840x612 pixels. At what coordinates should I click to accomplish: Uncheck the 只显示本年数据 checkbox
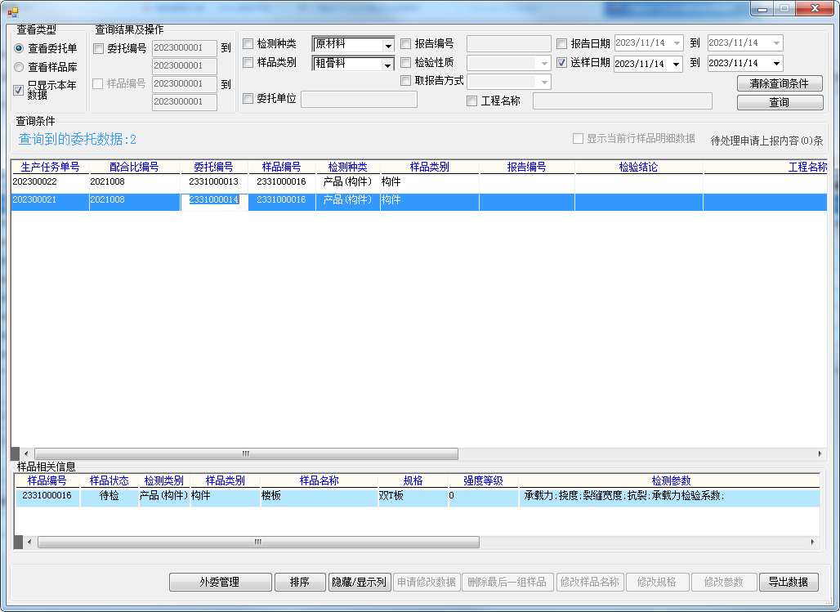pos(19,90)
